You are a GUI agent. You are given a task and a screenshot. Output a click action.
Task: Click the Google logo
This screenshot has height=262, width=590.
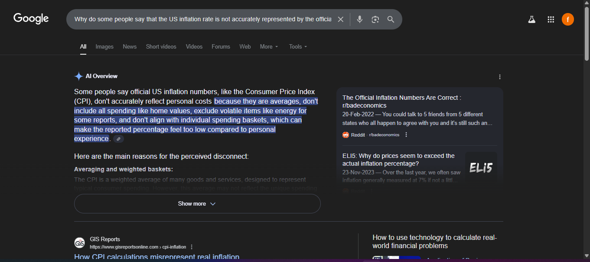tap(31, 19)
